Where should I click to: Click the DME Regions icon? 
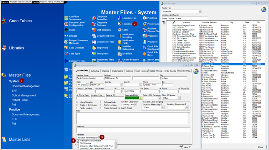click(94, 30)
